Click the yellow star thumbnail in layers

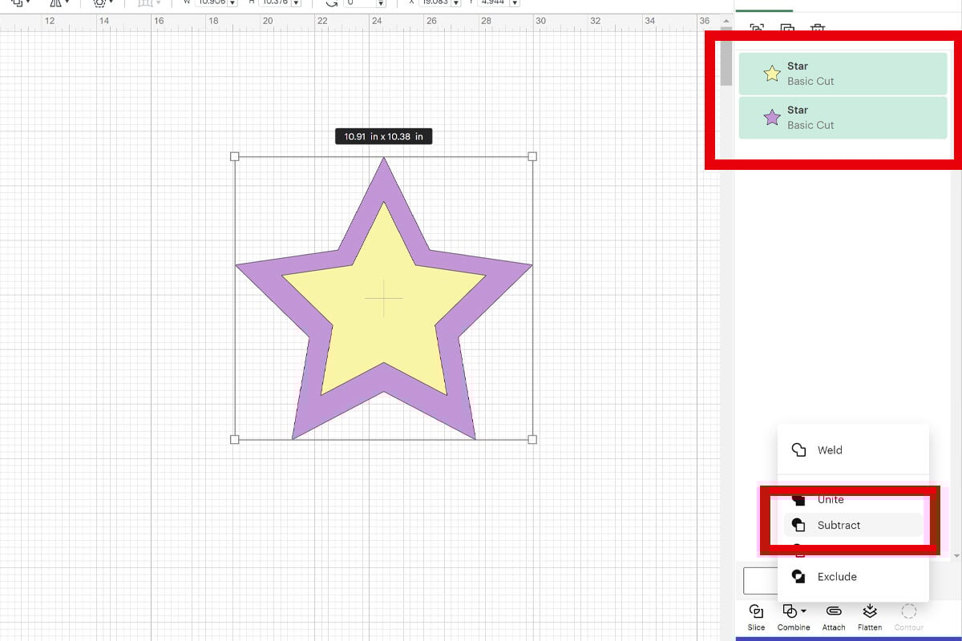pyautogui.click(x=771, y=73)
